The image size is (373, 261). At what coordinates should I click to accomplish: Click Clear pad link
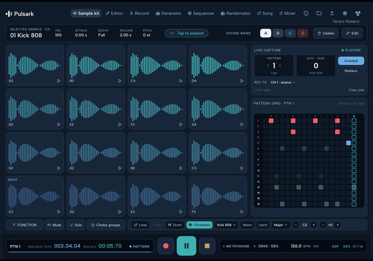click(x=356, y=90)
